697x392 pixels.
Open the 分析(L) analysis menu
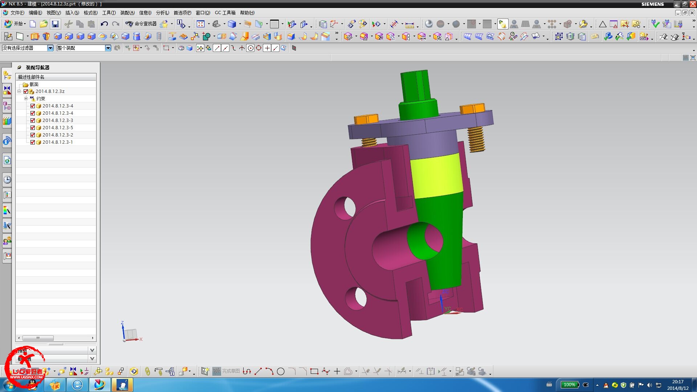coord(162,13)
